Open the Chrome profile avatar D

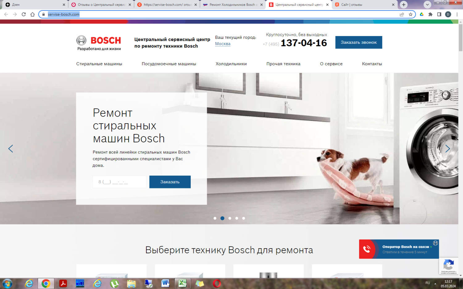pyautogui.click(x=448, y=14)
